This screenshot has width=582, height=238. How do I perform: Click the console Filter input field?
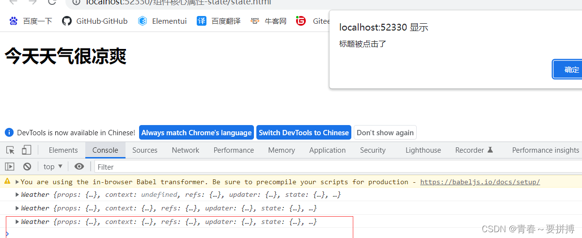(334, 167)
